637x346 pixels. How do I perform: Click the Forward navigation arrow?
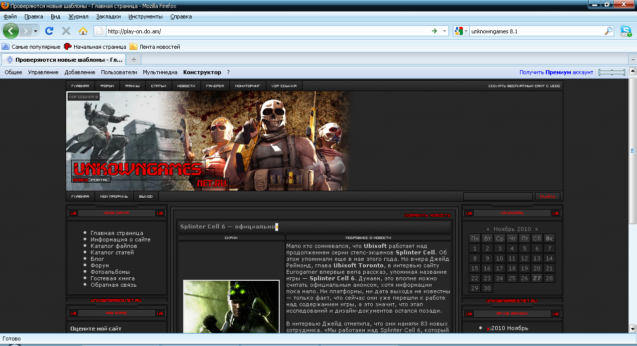coord(26,31)
